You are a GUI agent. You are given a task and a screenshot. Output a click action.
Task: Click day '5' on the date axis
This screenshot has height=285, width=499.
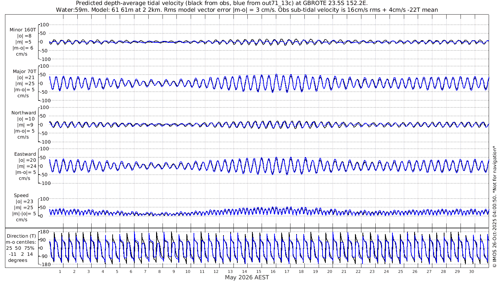click(117, 271)
